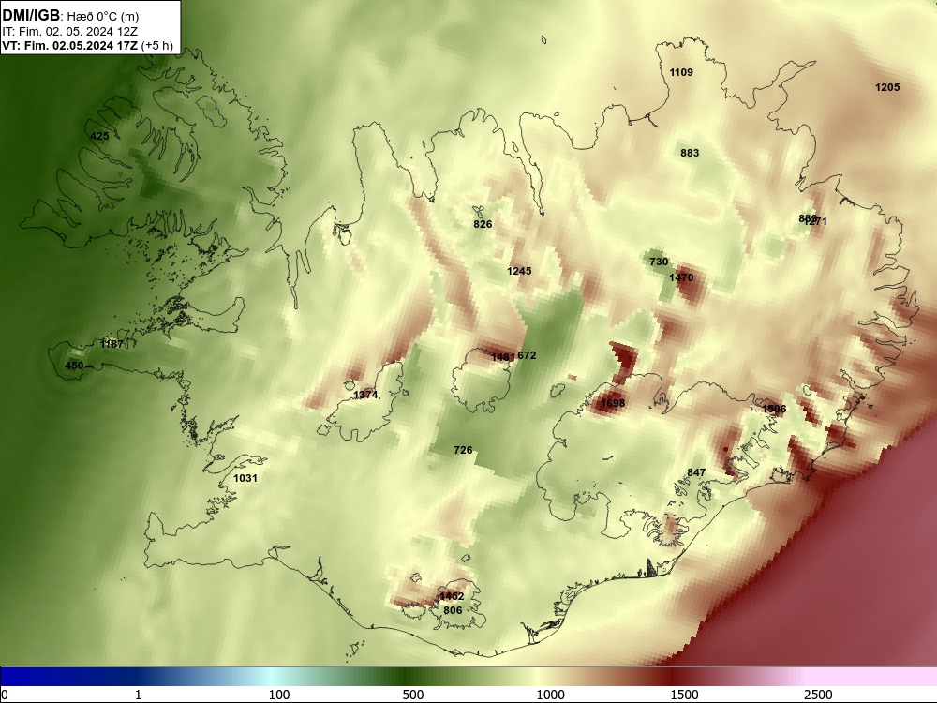Image resolution: width=937 pixels, height=703 pixels.
Task: Click the 847 height label
Action: [696, 472]
